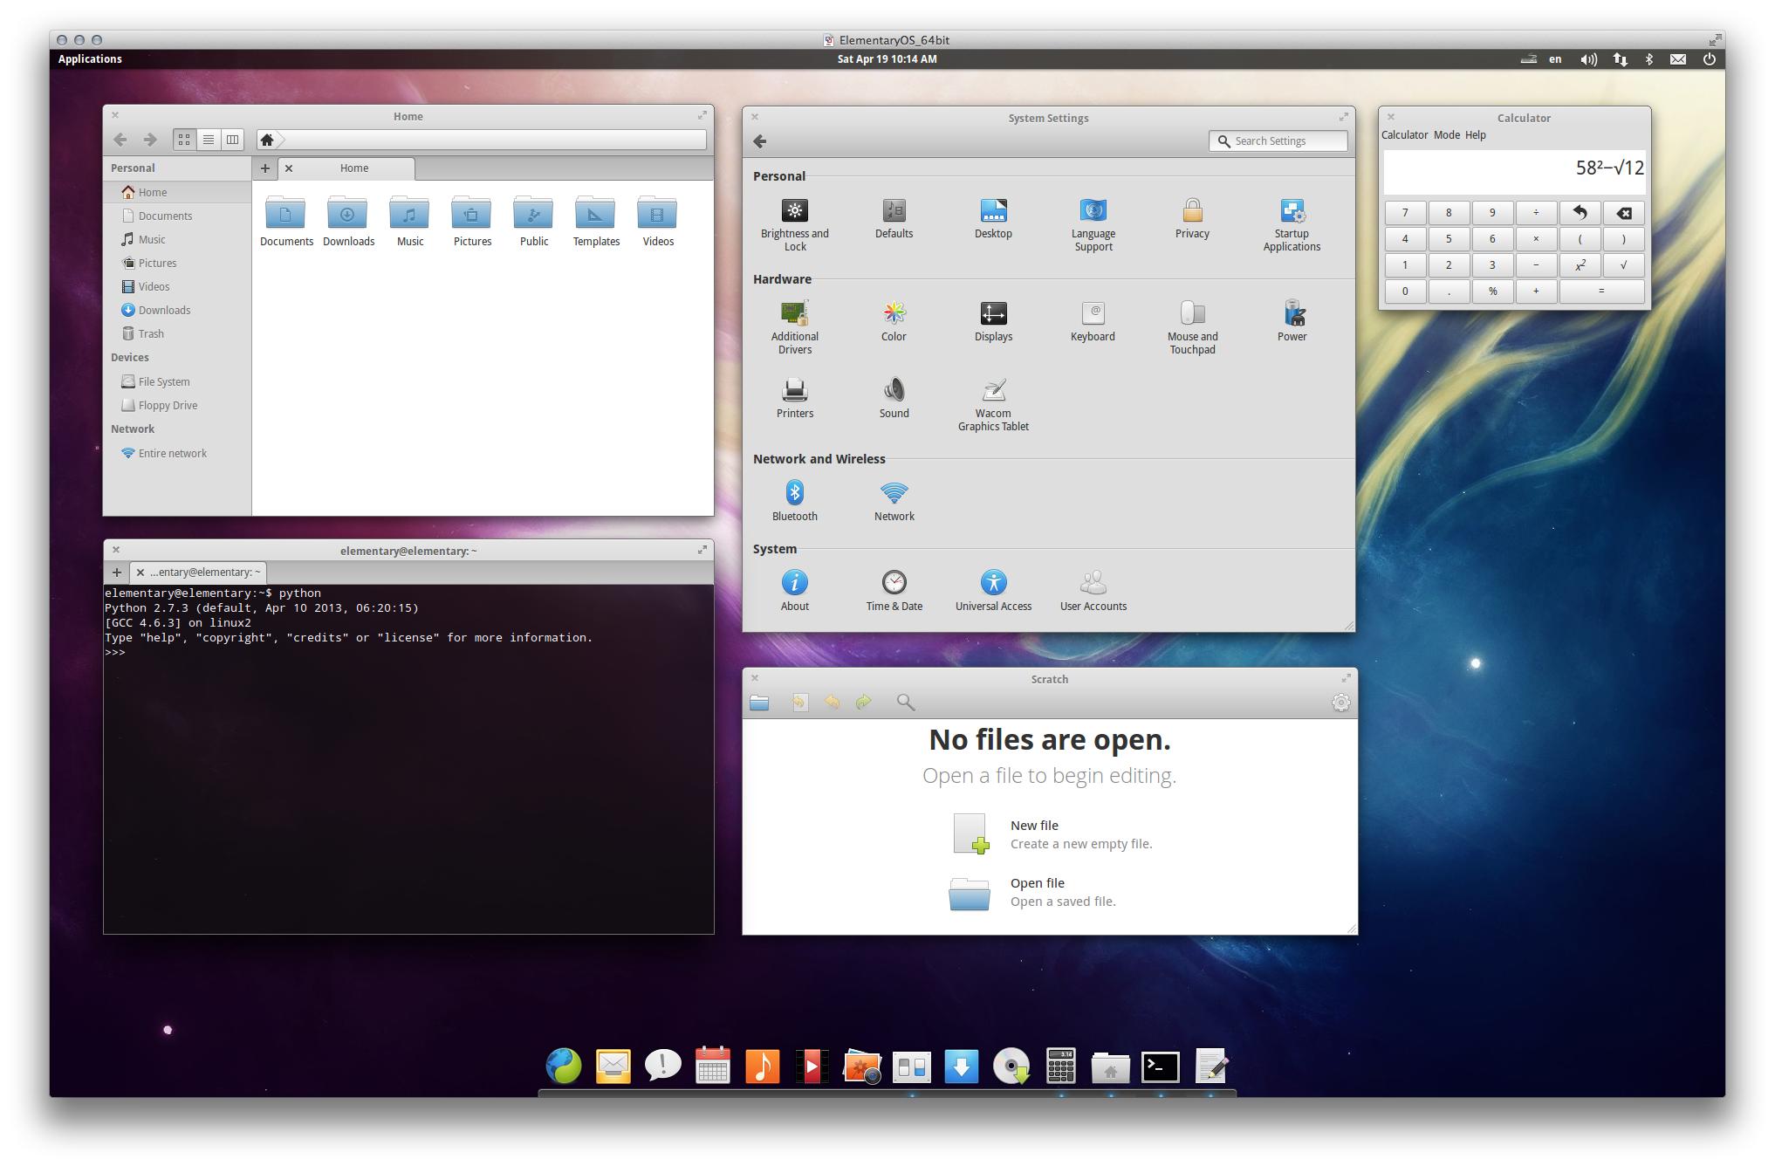The image size is (1775, 1166).
Task: Click the square root button in Calculator
Action: tap(1623, 265)
